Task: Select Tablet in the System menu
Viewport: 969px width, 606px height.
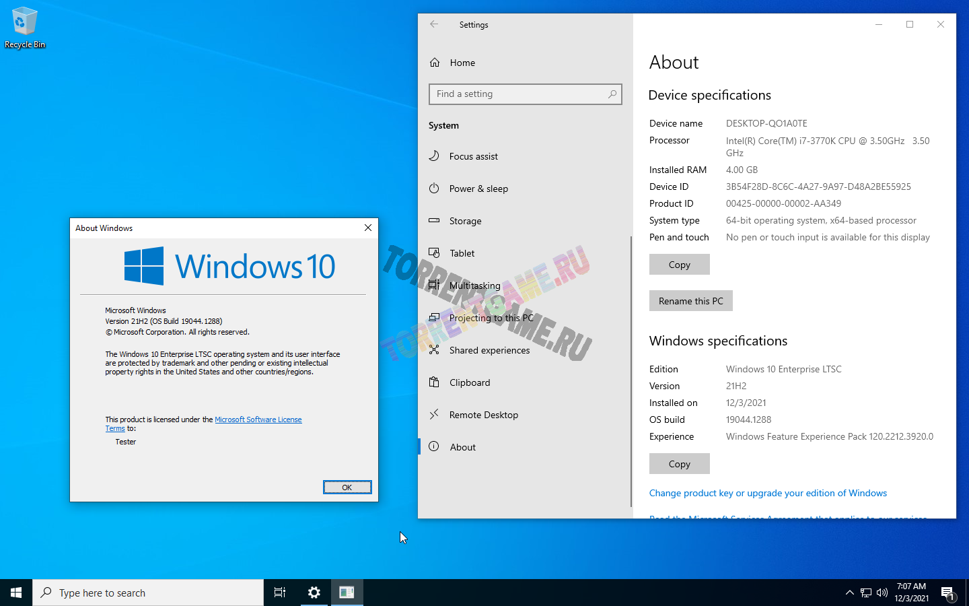Action: click(462, 253)
